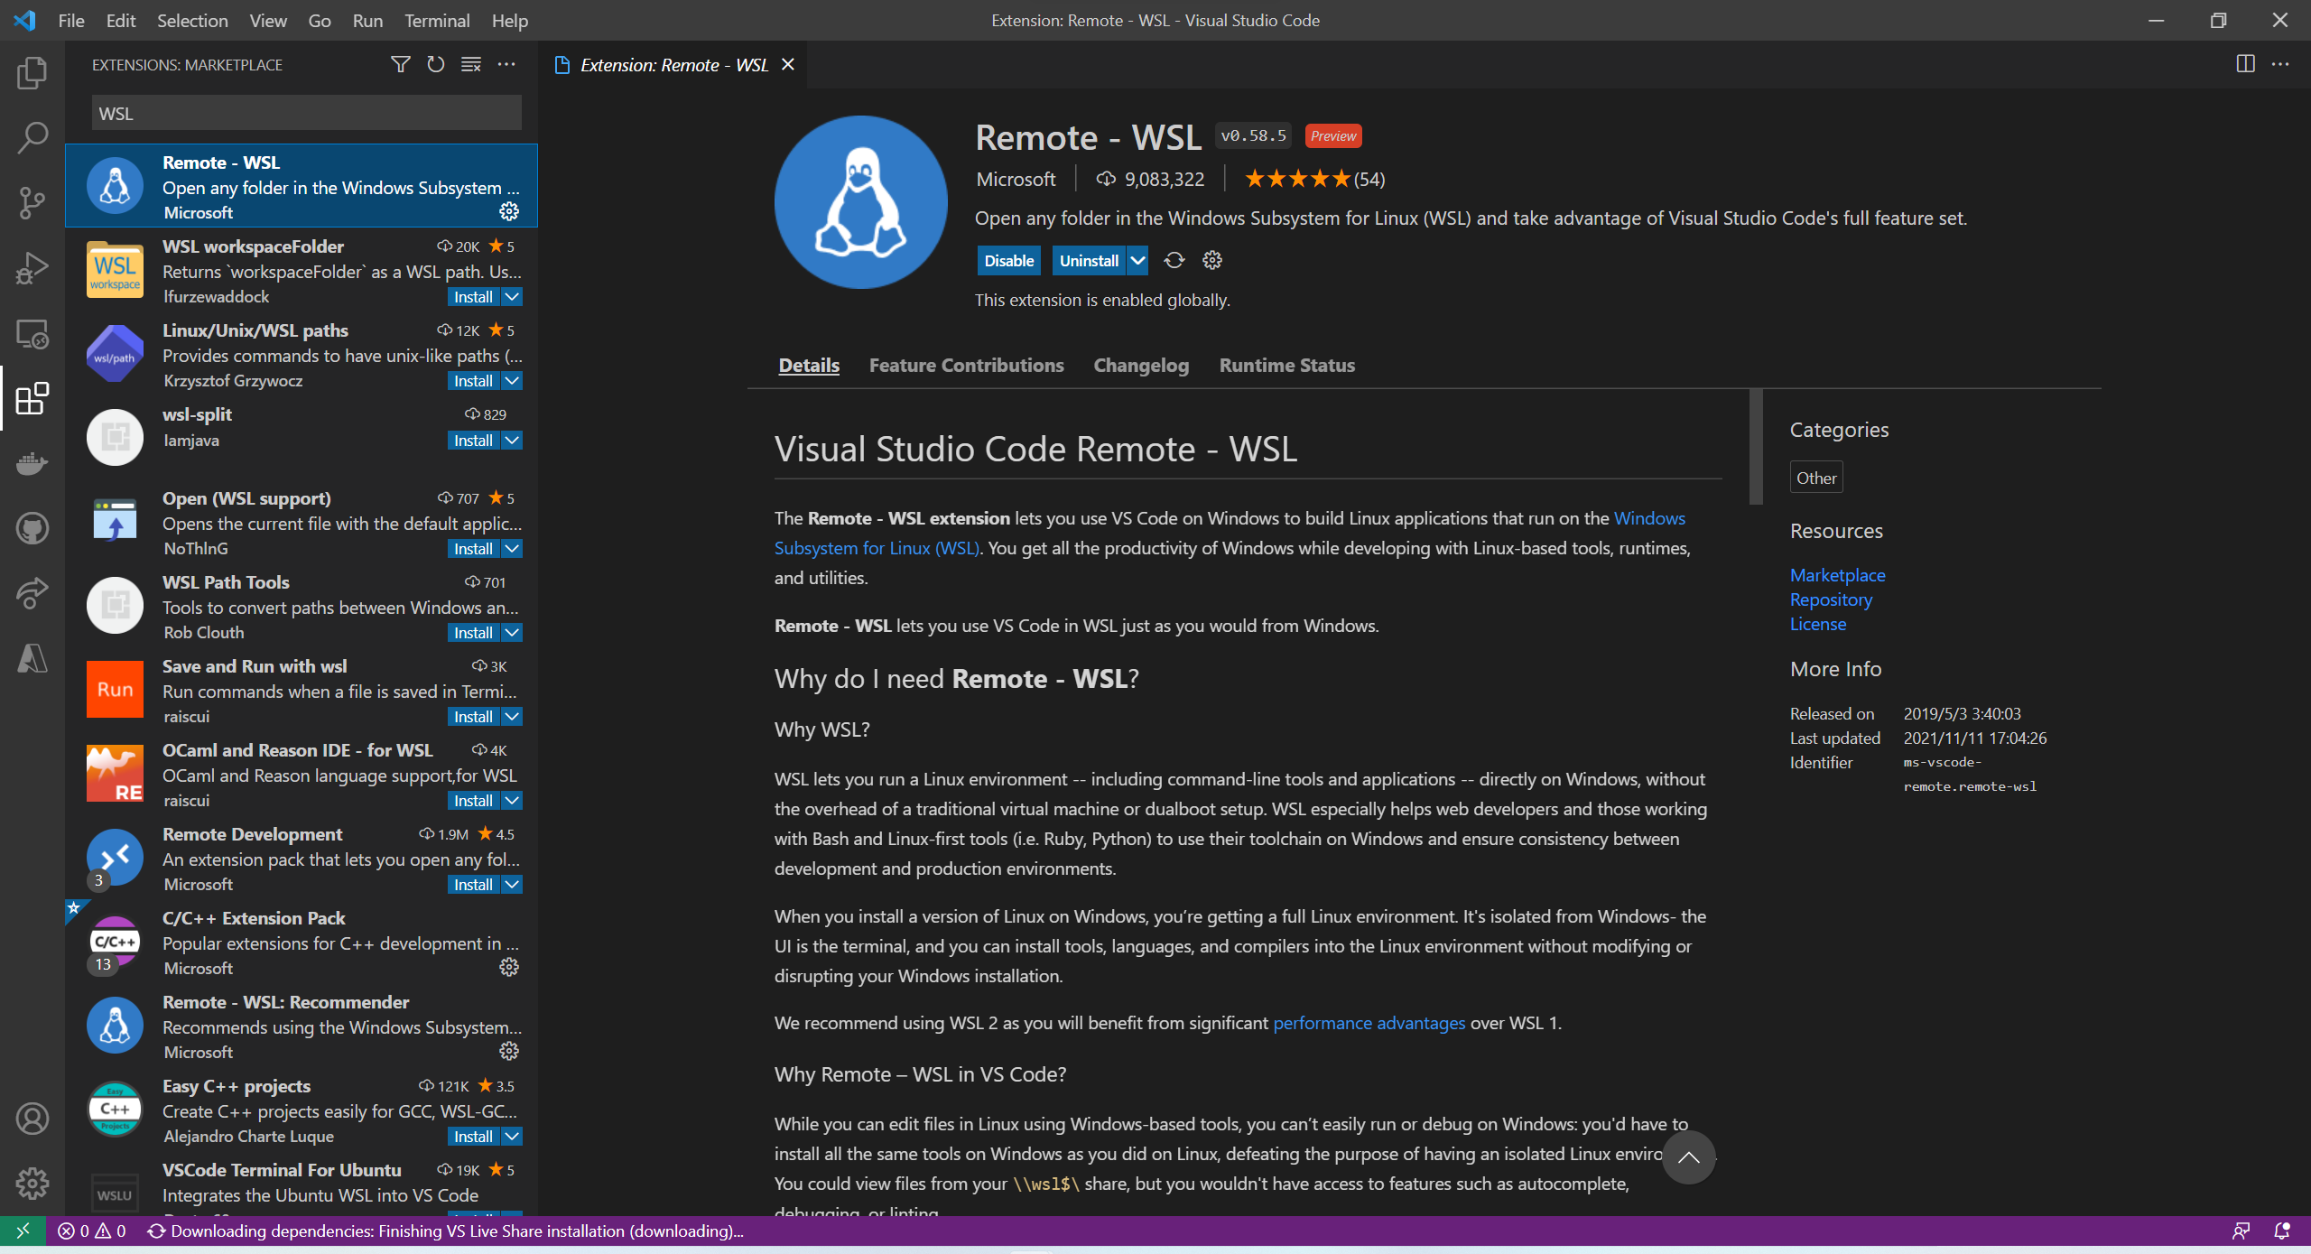
Task: Open the Terminal menu
Action: click(x=436, y=20)
